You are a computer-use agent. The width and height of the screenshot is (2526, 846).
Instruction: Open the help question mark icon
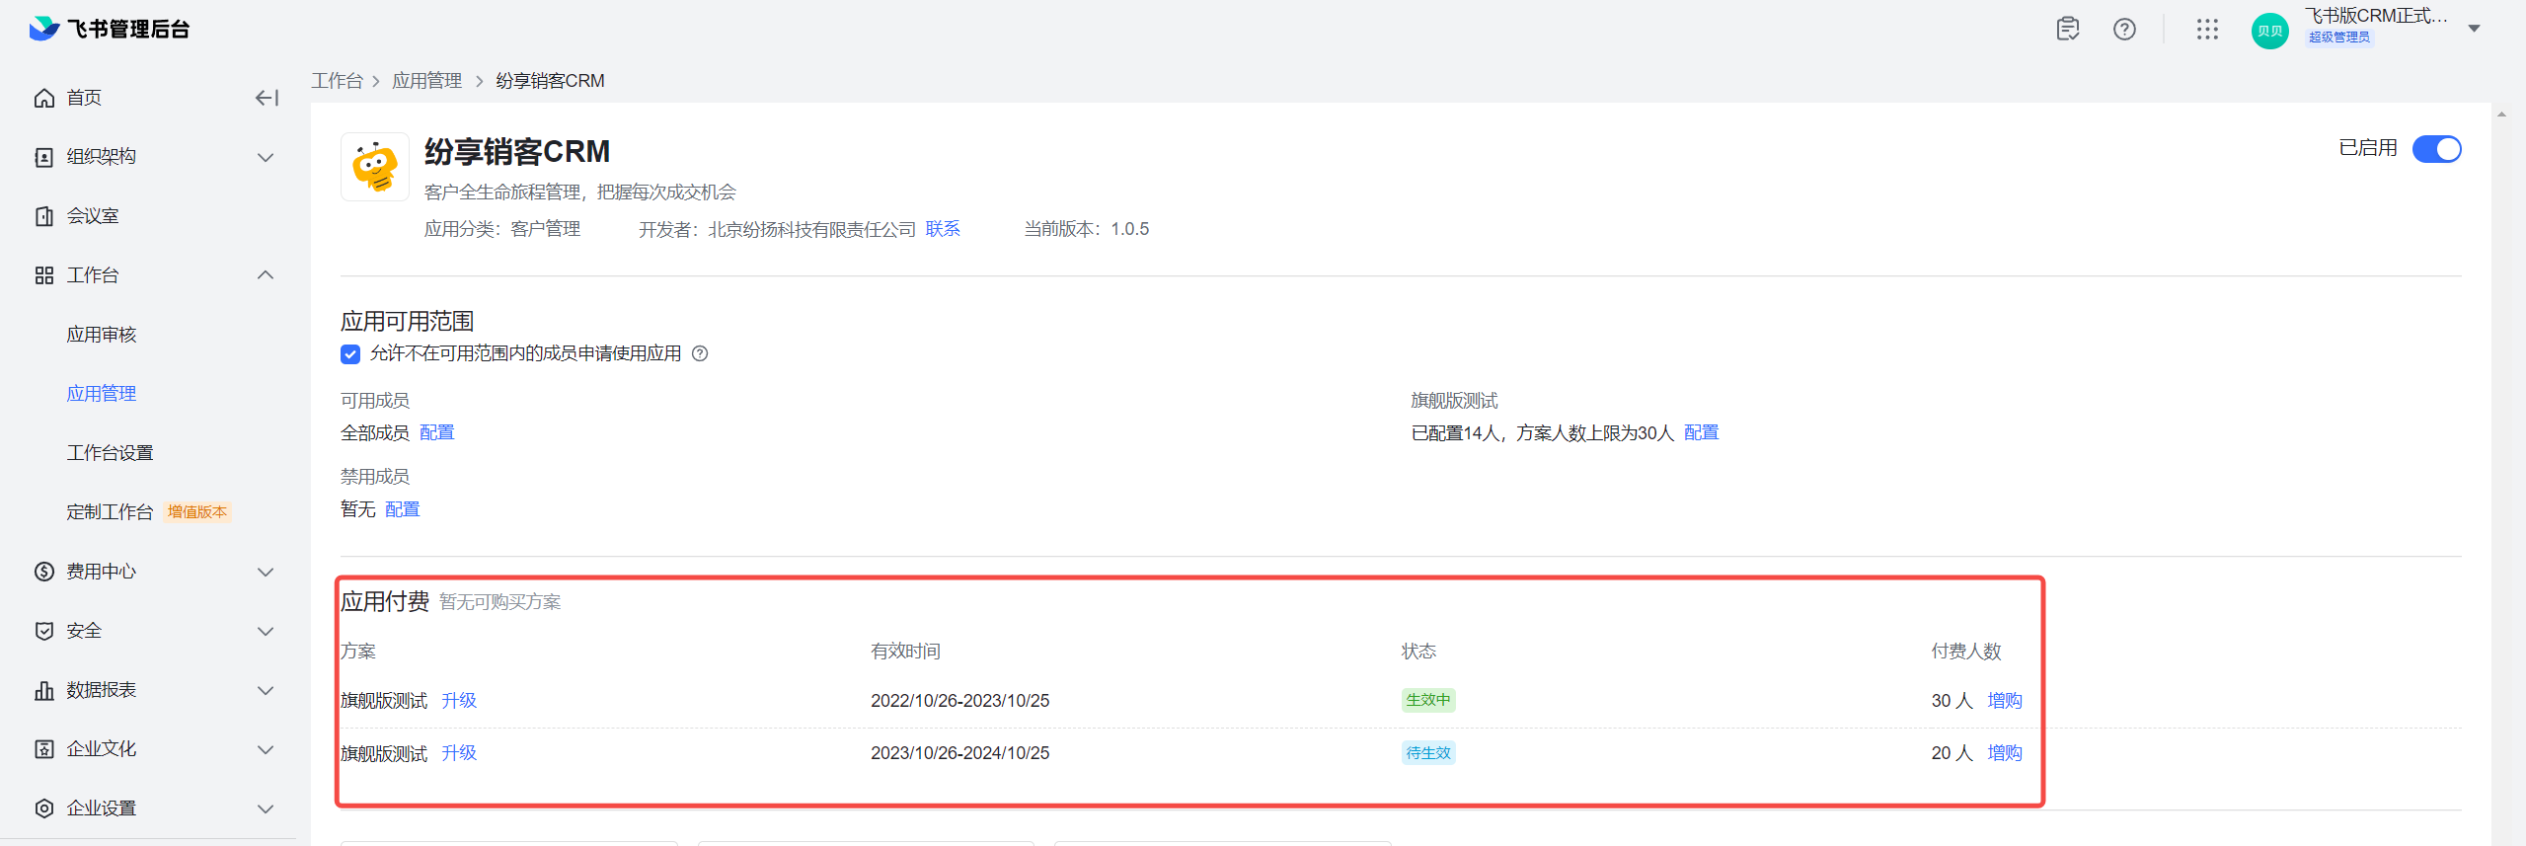tap(2124, 29)
